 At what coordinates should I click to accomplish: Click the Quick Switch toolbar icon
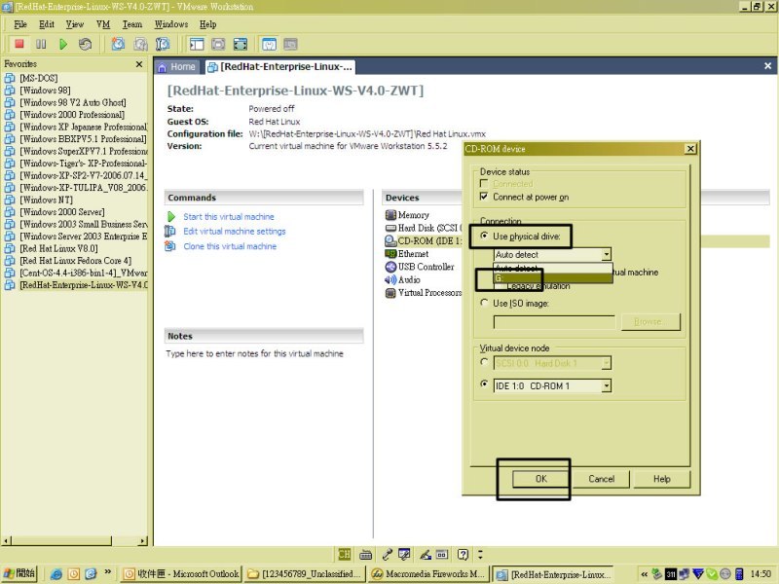pos(218,44)
